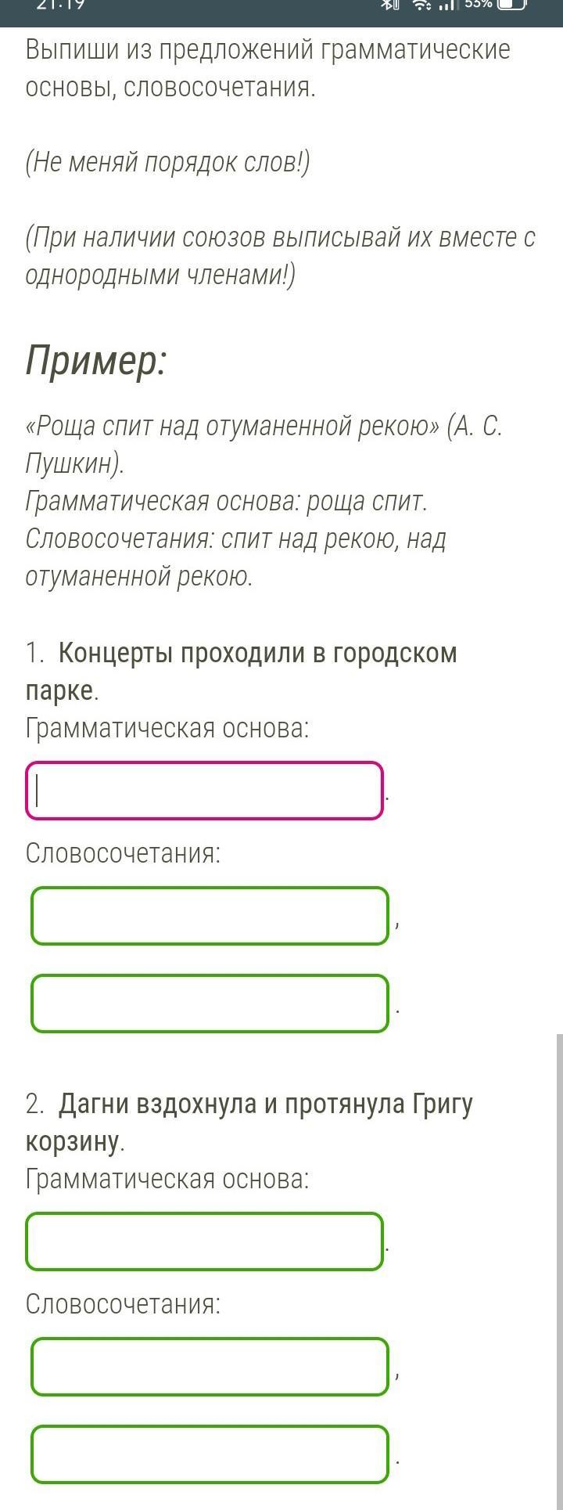This screenshot has height=1510, width=563.
Task: Click the vertical scrollbar on right edge
Action: 560,1271
